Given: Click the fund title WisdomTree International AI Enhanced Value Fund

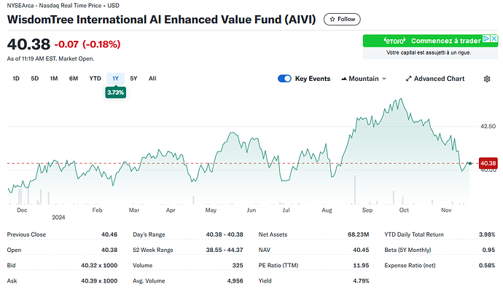Looking at the screenshot, I should (161, 20).
